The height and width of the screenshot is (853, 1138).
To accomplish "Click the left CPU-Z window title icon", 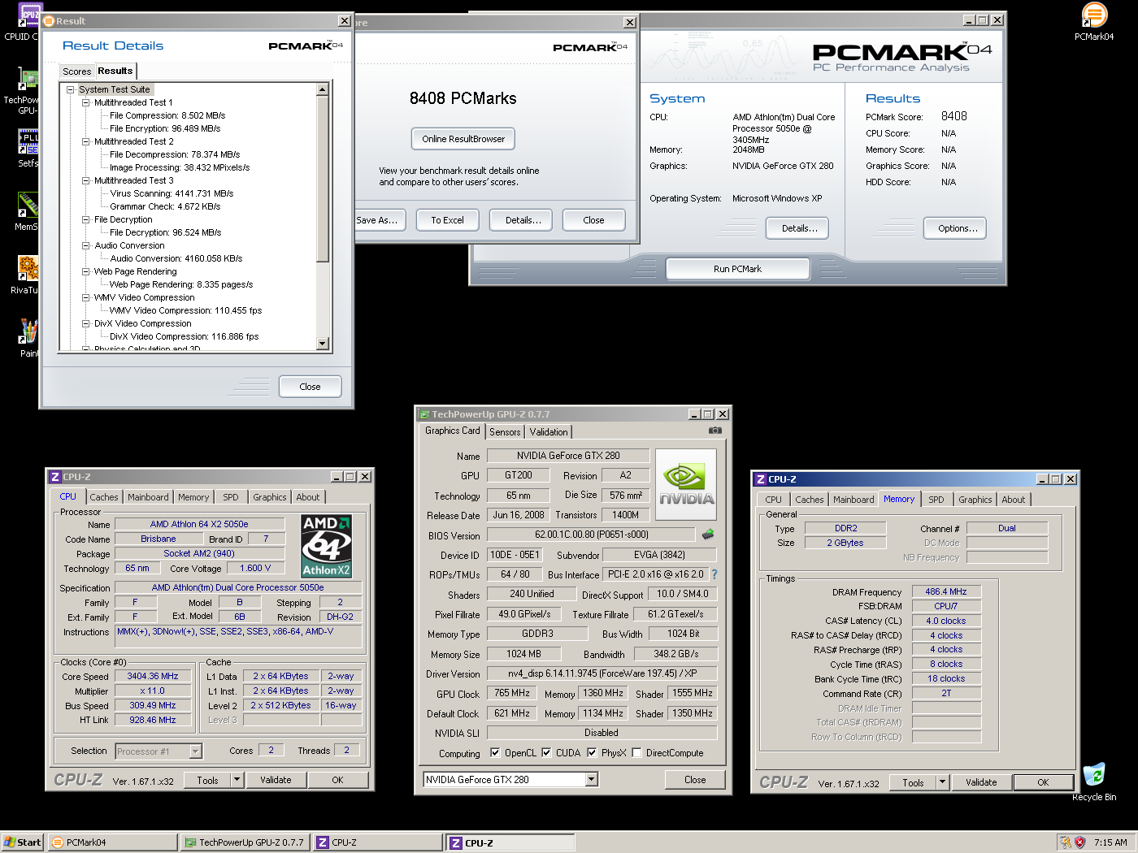I will [55, 477].
